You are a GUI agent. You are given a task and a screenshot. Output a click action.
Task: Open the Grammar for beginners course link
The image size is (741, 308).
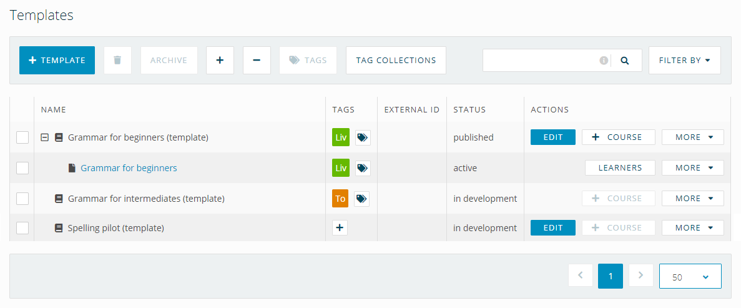pyautogui.click(x=129, y=168)
